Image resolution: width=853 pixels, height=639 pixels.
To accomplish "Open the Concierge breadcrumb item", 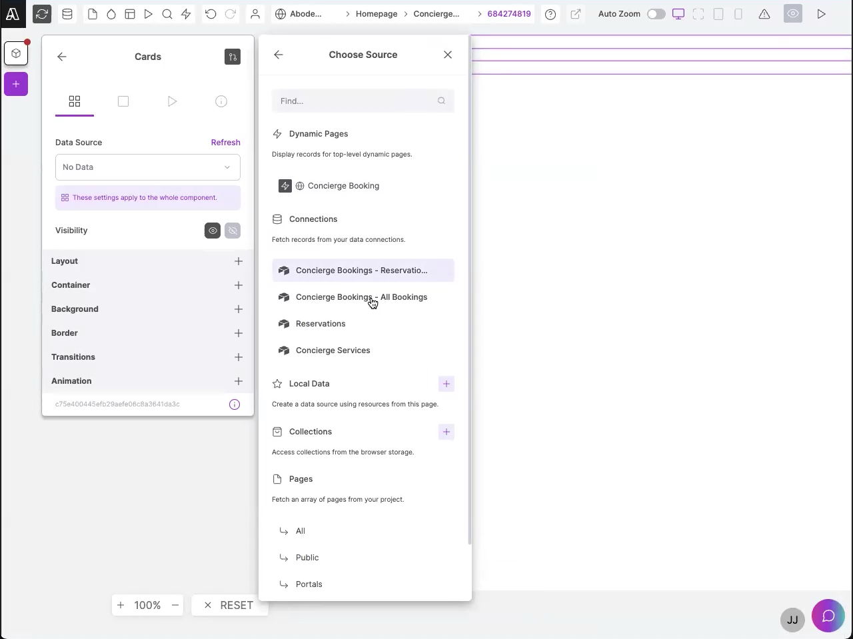I will coord(436,14).
